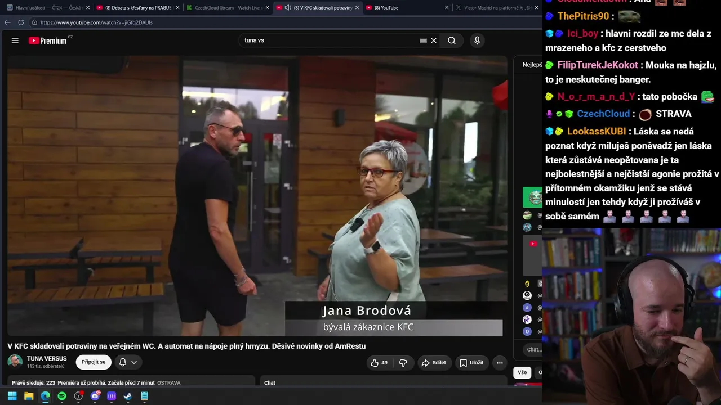Go back with the browser back arrow
The width and height of the screenshot is (721, 405).
pyautogui.click(x=7, y=22)
